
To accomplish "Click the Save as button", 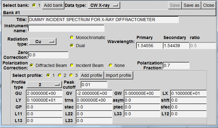I will (191, 5).
